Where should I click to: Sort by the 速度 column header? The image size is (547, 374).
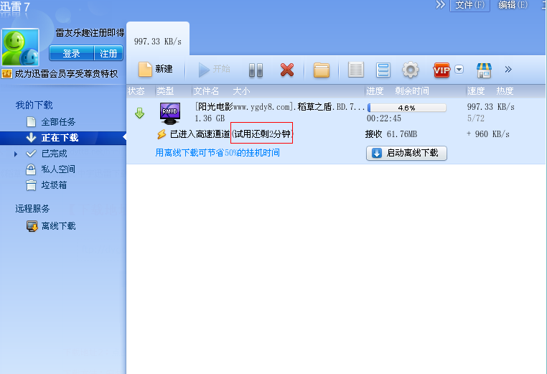(x=476, y=91)
